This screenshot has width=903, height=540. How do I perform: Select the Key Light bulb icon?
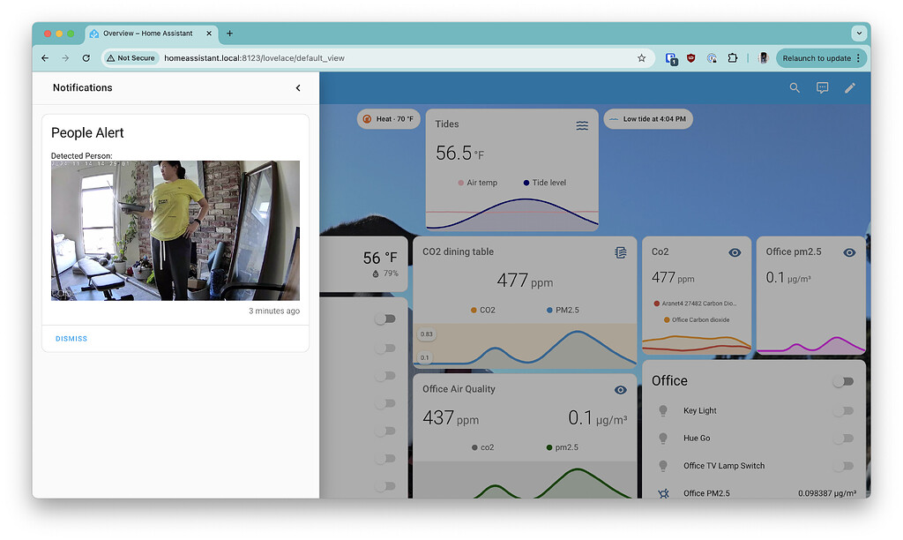(662, 410)
